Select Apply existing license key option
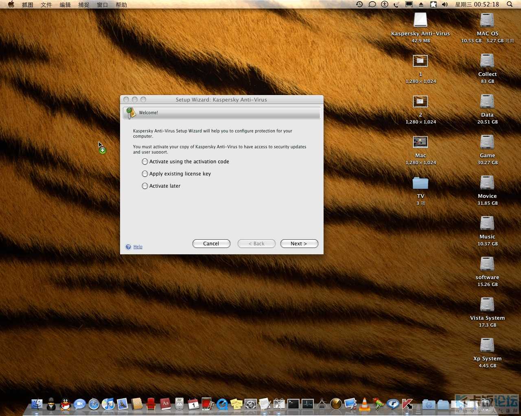This screenshot has width=521, height=416. (145, 174)
